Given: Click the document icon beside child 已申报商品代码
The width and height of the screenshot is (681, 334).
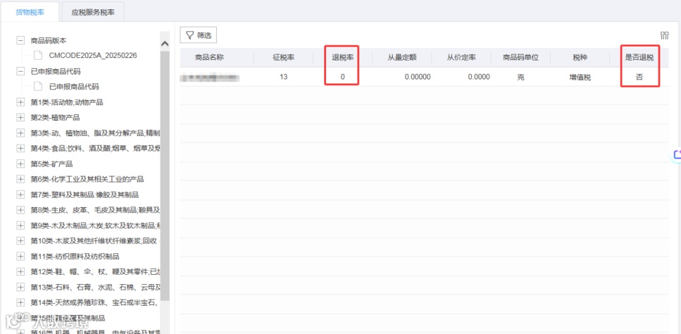Looking at the screenshot, I should point(38,86).
